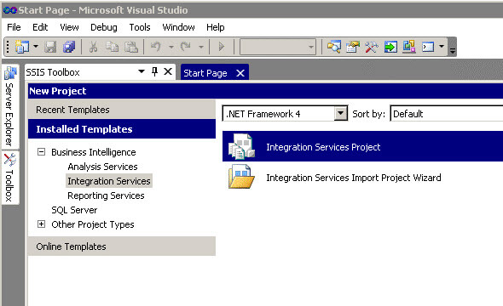Open the Debug menu
This screenshot has height=306, width=503.
pos(104,27)
